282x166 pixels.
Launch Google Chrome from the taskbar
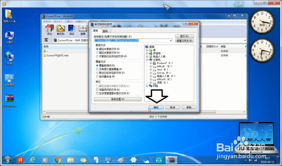click(58, 160)
